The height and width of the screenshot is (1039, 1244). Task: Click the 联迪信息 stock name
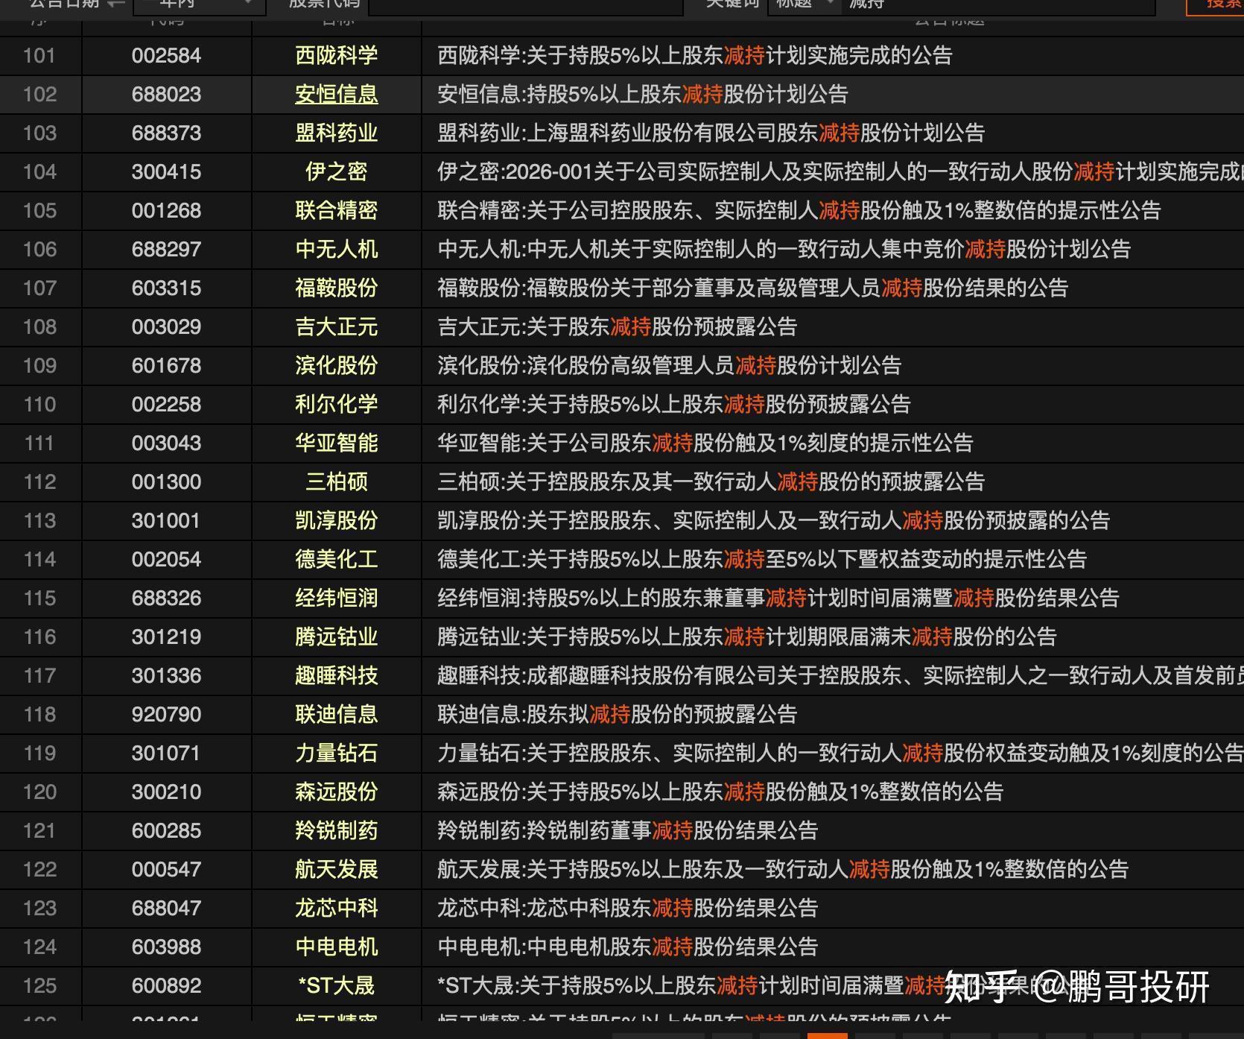337,715
